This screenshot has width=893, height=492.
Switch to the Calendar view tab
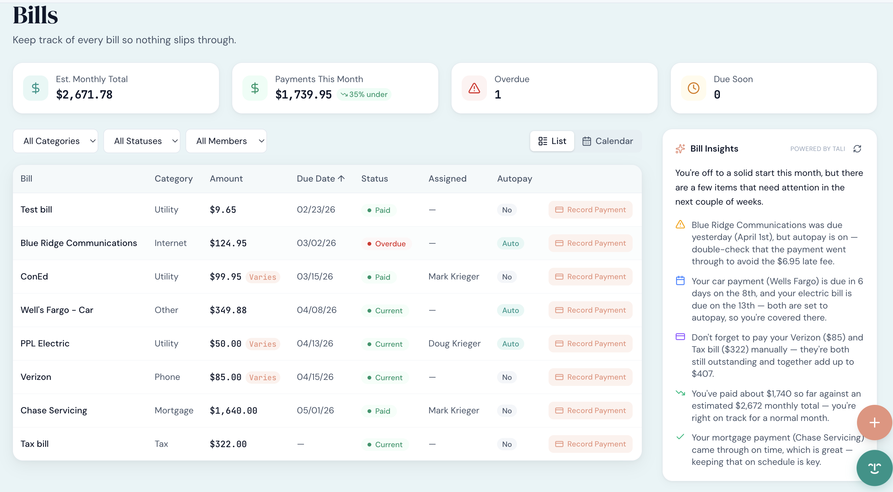pos(608,141)
